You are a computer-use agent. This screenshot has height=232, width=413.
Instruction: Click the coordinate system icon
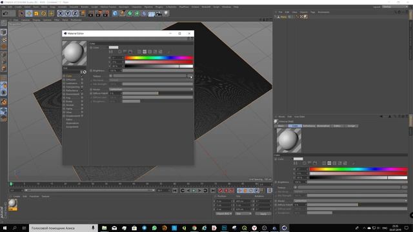point(83,14)
